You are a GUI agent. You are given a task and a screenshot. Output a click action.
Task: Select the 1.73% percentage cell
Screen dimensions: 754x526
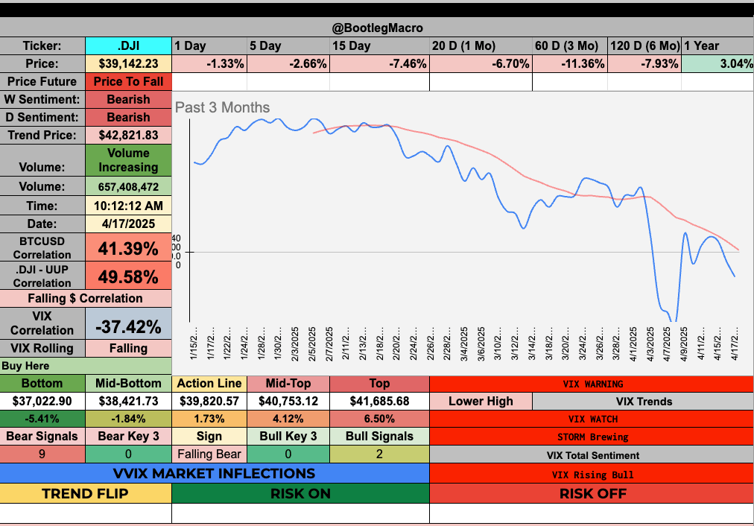tap(209, 419)
